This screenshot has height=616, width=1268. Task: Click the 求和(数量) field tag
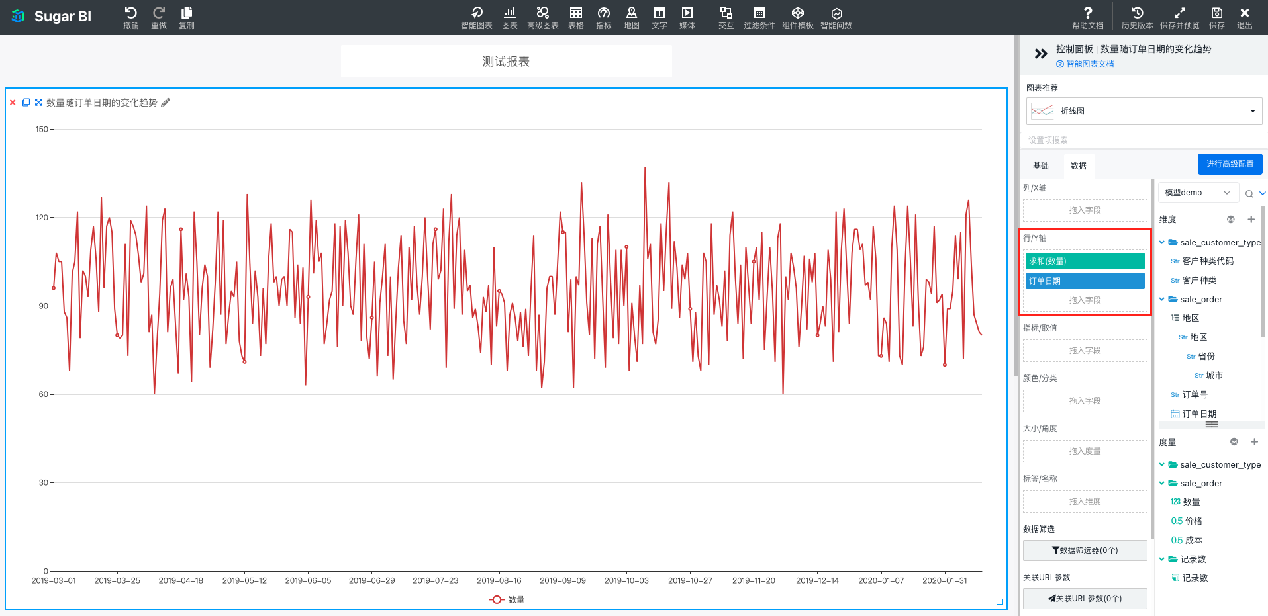(1085, 261)
